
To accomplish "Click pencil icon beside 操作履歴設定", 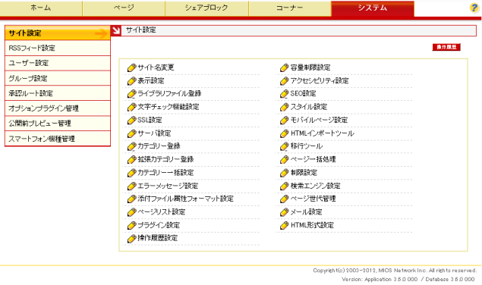I will [x=131, y=238].
